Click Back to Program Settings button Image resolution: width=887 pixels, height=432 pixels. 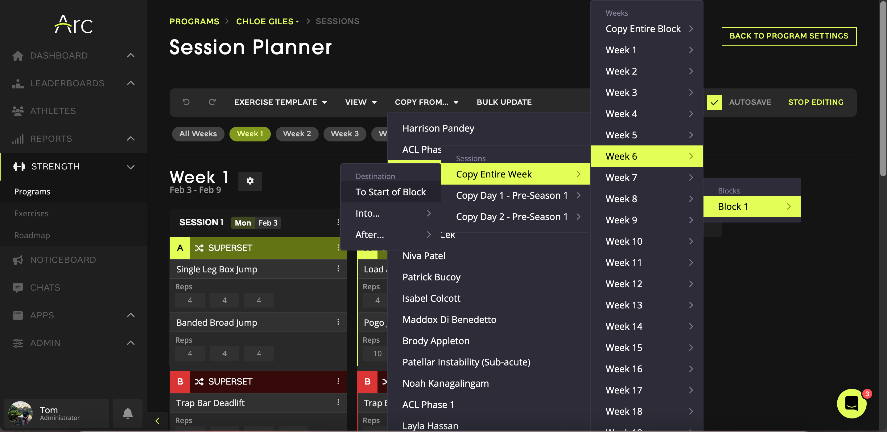pos(789,36)
